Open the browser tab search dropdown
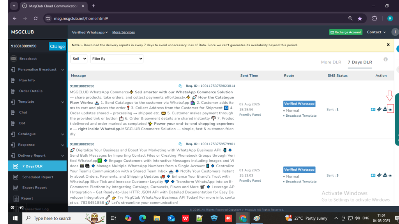The width and height of the screenshot is (399, 224). 14,6
